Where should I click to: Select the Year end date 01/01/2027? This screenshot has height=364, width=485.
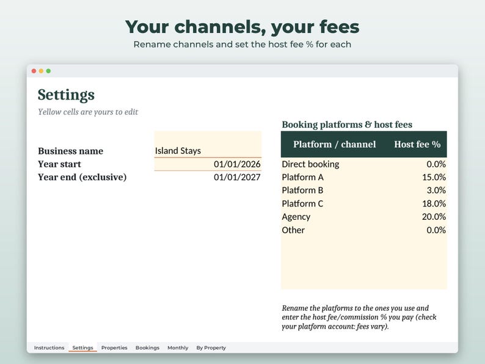click(208, 177)
